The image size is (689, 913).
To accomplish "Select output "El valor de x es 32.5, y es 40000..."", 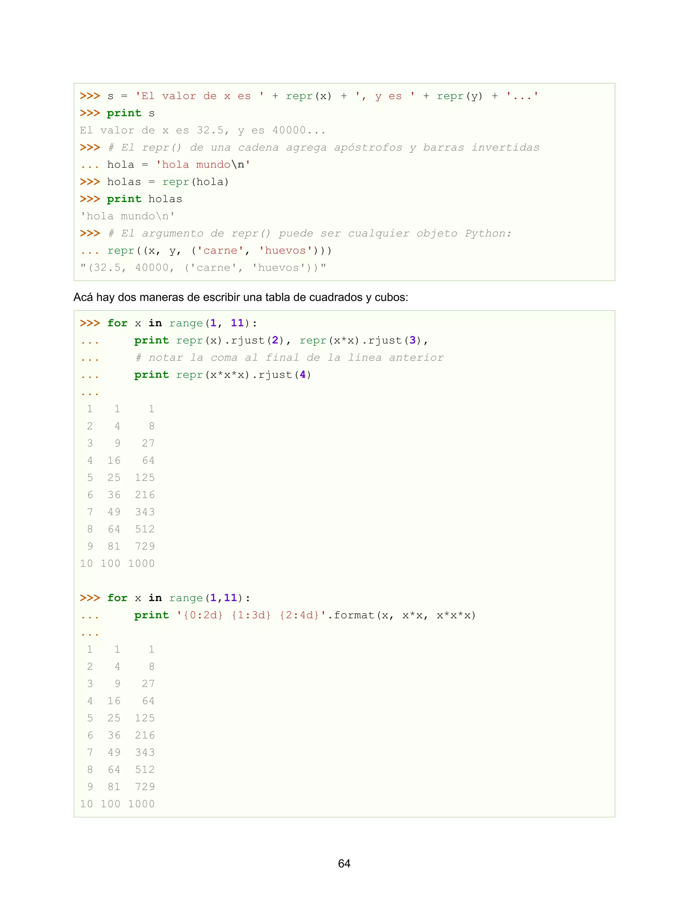I will (x=203, y=130).
